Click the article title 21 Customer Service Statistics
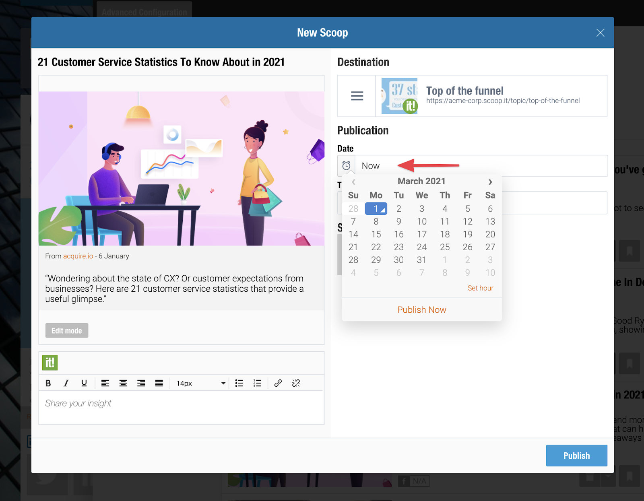Viewport: 644px width, 501px height. pyautogui.click(x=161, y=62)
